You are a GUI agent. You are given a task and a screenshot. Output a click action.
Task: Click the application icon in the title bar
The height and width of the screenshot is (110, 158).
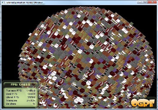point(3,2)
